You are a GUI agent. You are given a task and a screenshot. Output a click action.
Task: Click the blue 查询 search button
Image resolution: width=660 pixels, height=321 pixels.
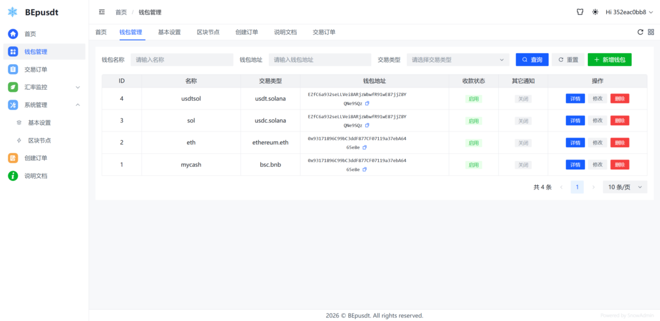click(x=532, y=60)
